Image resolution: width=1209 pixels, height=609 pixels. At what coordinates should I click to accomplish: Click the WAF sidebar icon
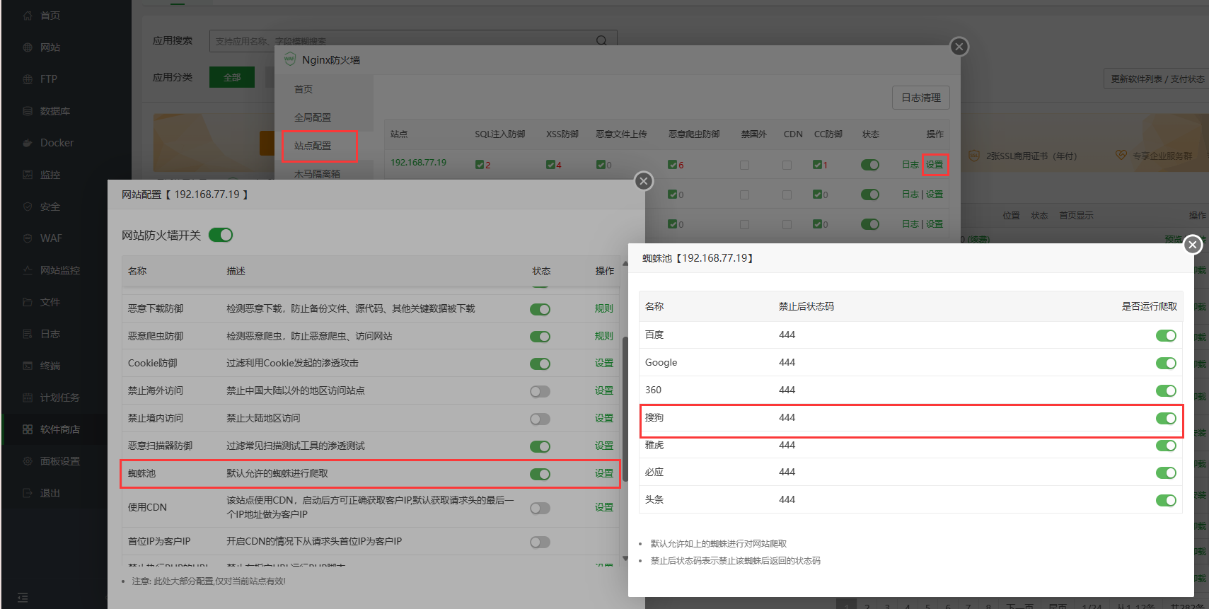click(28, 238)
